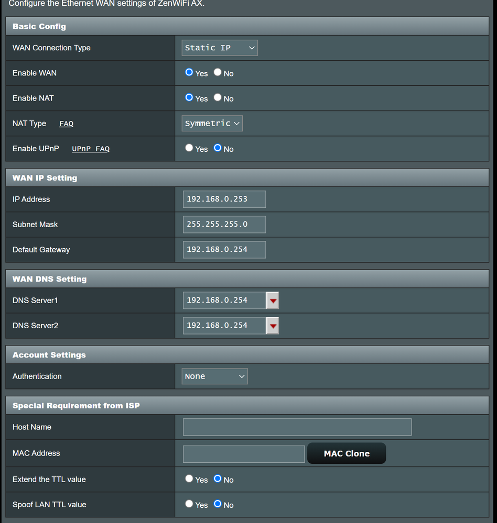Focus the Default Gateway field
Screen dimensions: 497x523
click(224, 250)
